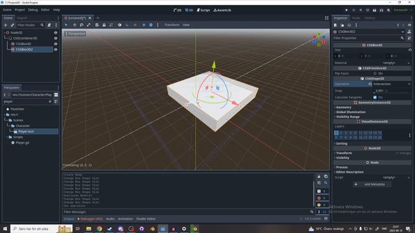Click the Run Project play button
The image size is (415, 233).
(346, 10)
